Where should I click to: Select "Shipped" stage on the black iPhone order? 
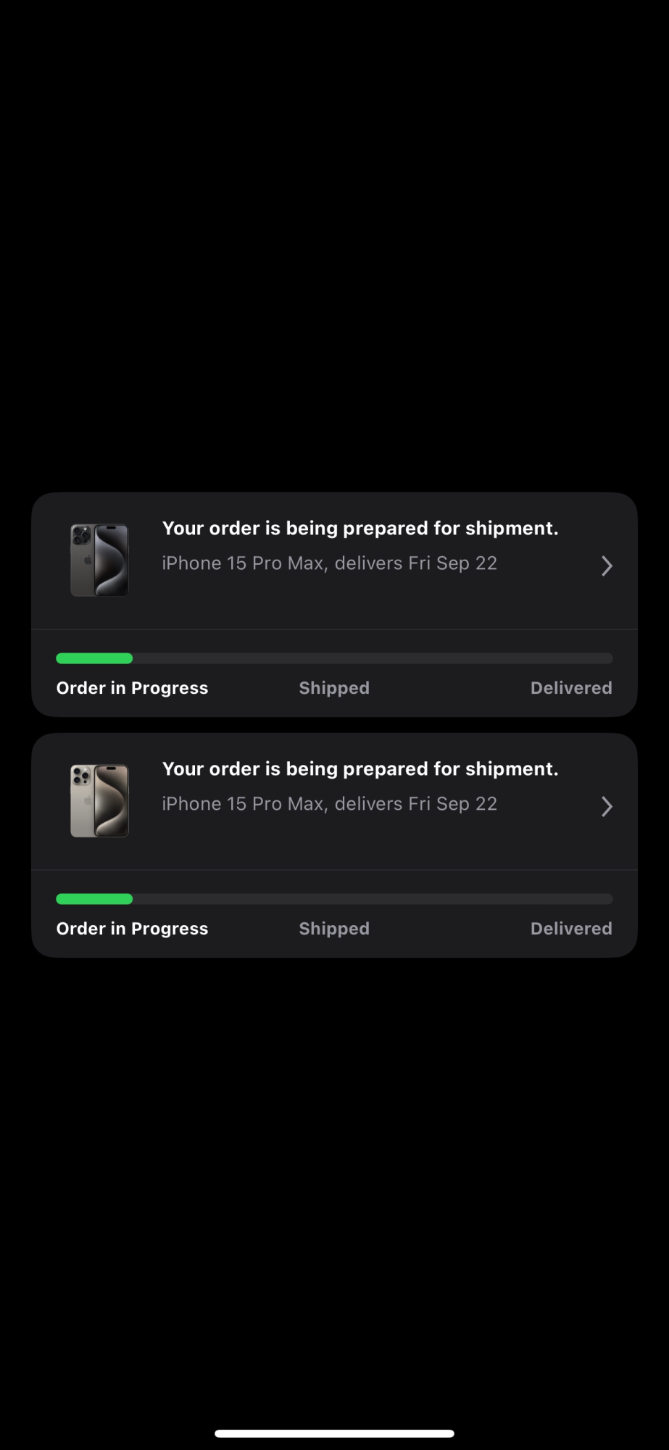pos(334,688)
